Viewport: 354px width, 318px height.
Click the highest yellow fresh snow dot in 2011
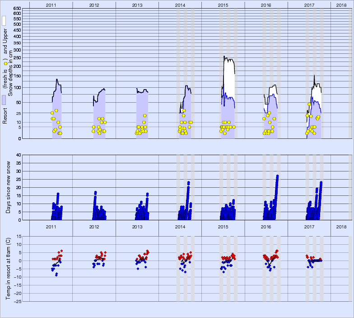click(x=56, y=110)
